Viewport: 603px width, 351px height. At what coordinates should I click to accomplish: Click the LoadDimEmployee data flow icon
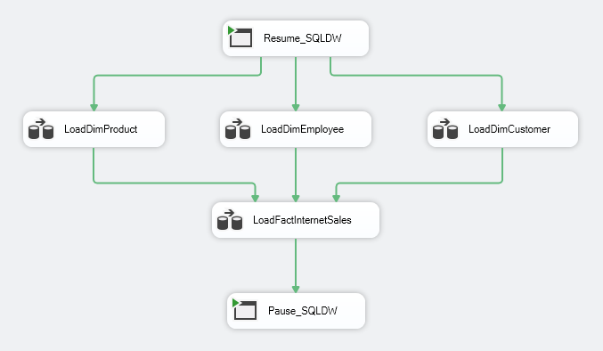click(x=238, y=129)
